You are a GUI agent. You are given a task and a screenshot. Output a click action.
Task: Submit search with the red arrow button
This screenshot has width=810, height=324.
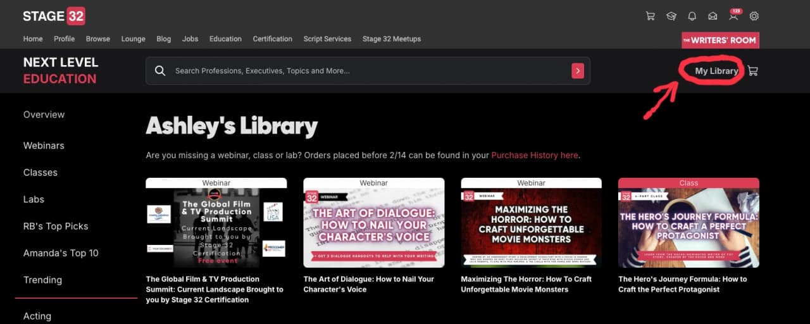[x=577, y=71]
